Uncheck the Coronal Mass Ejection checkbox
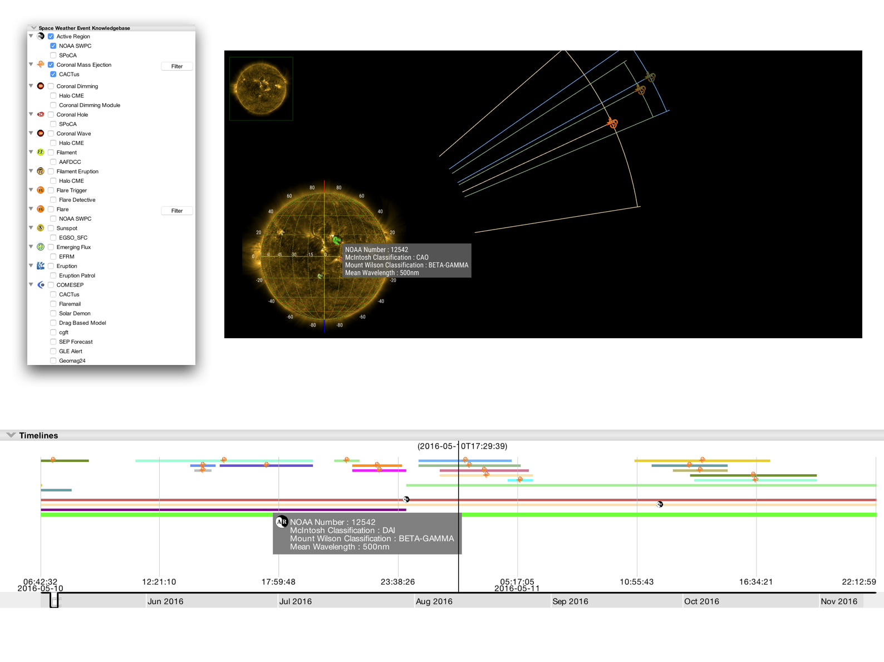Screen dimensions: 884x662 click(51, 65)
